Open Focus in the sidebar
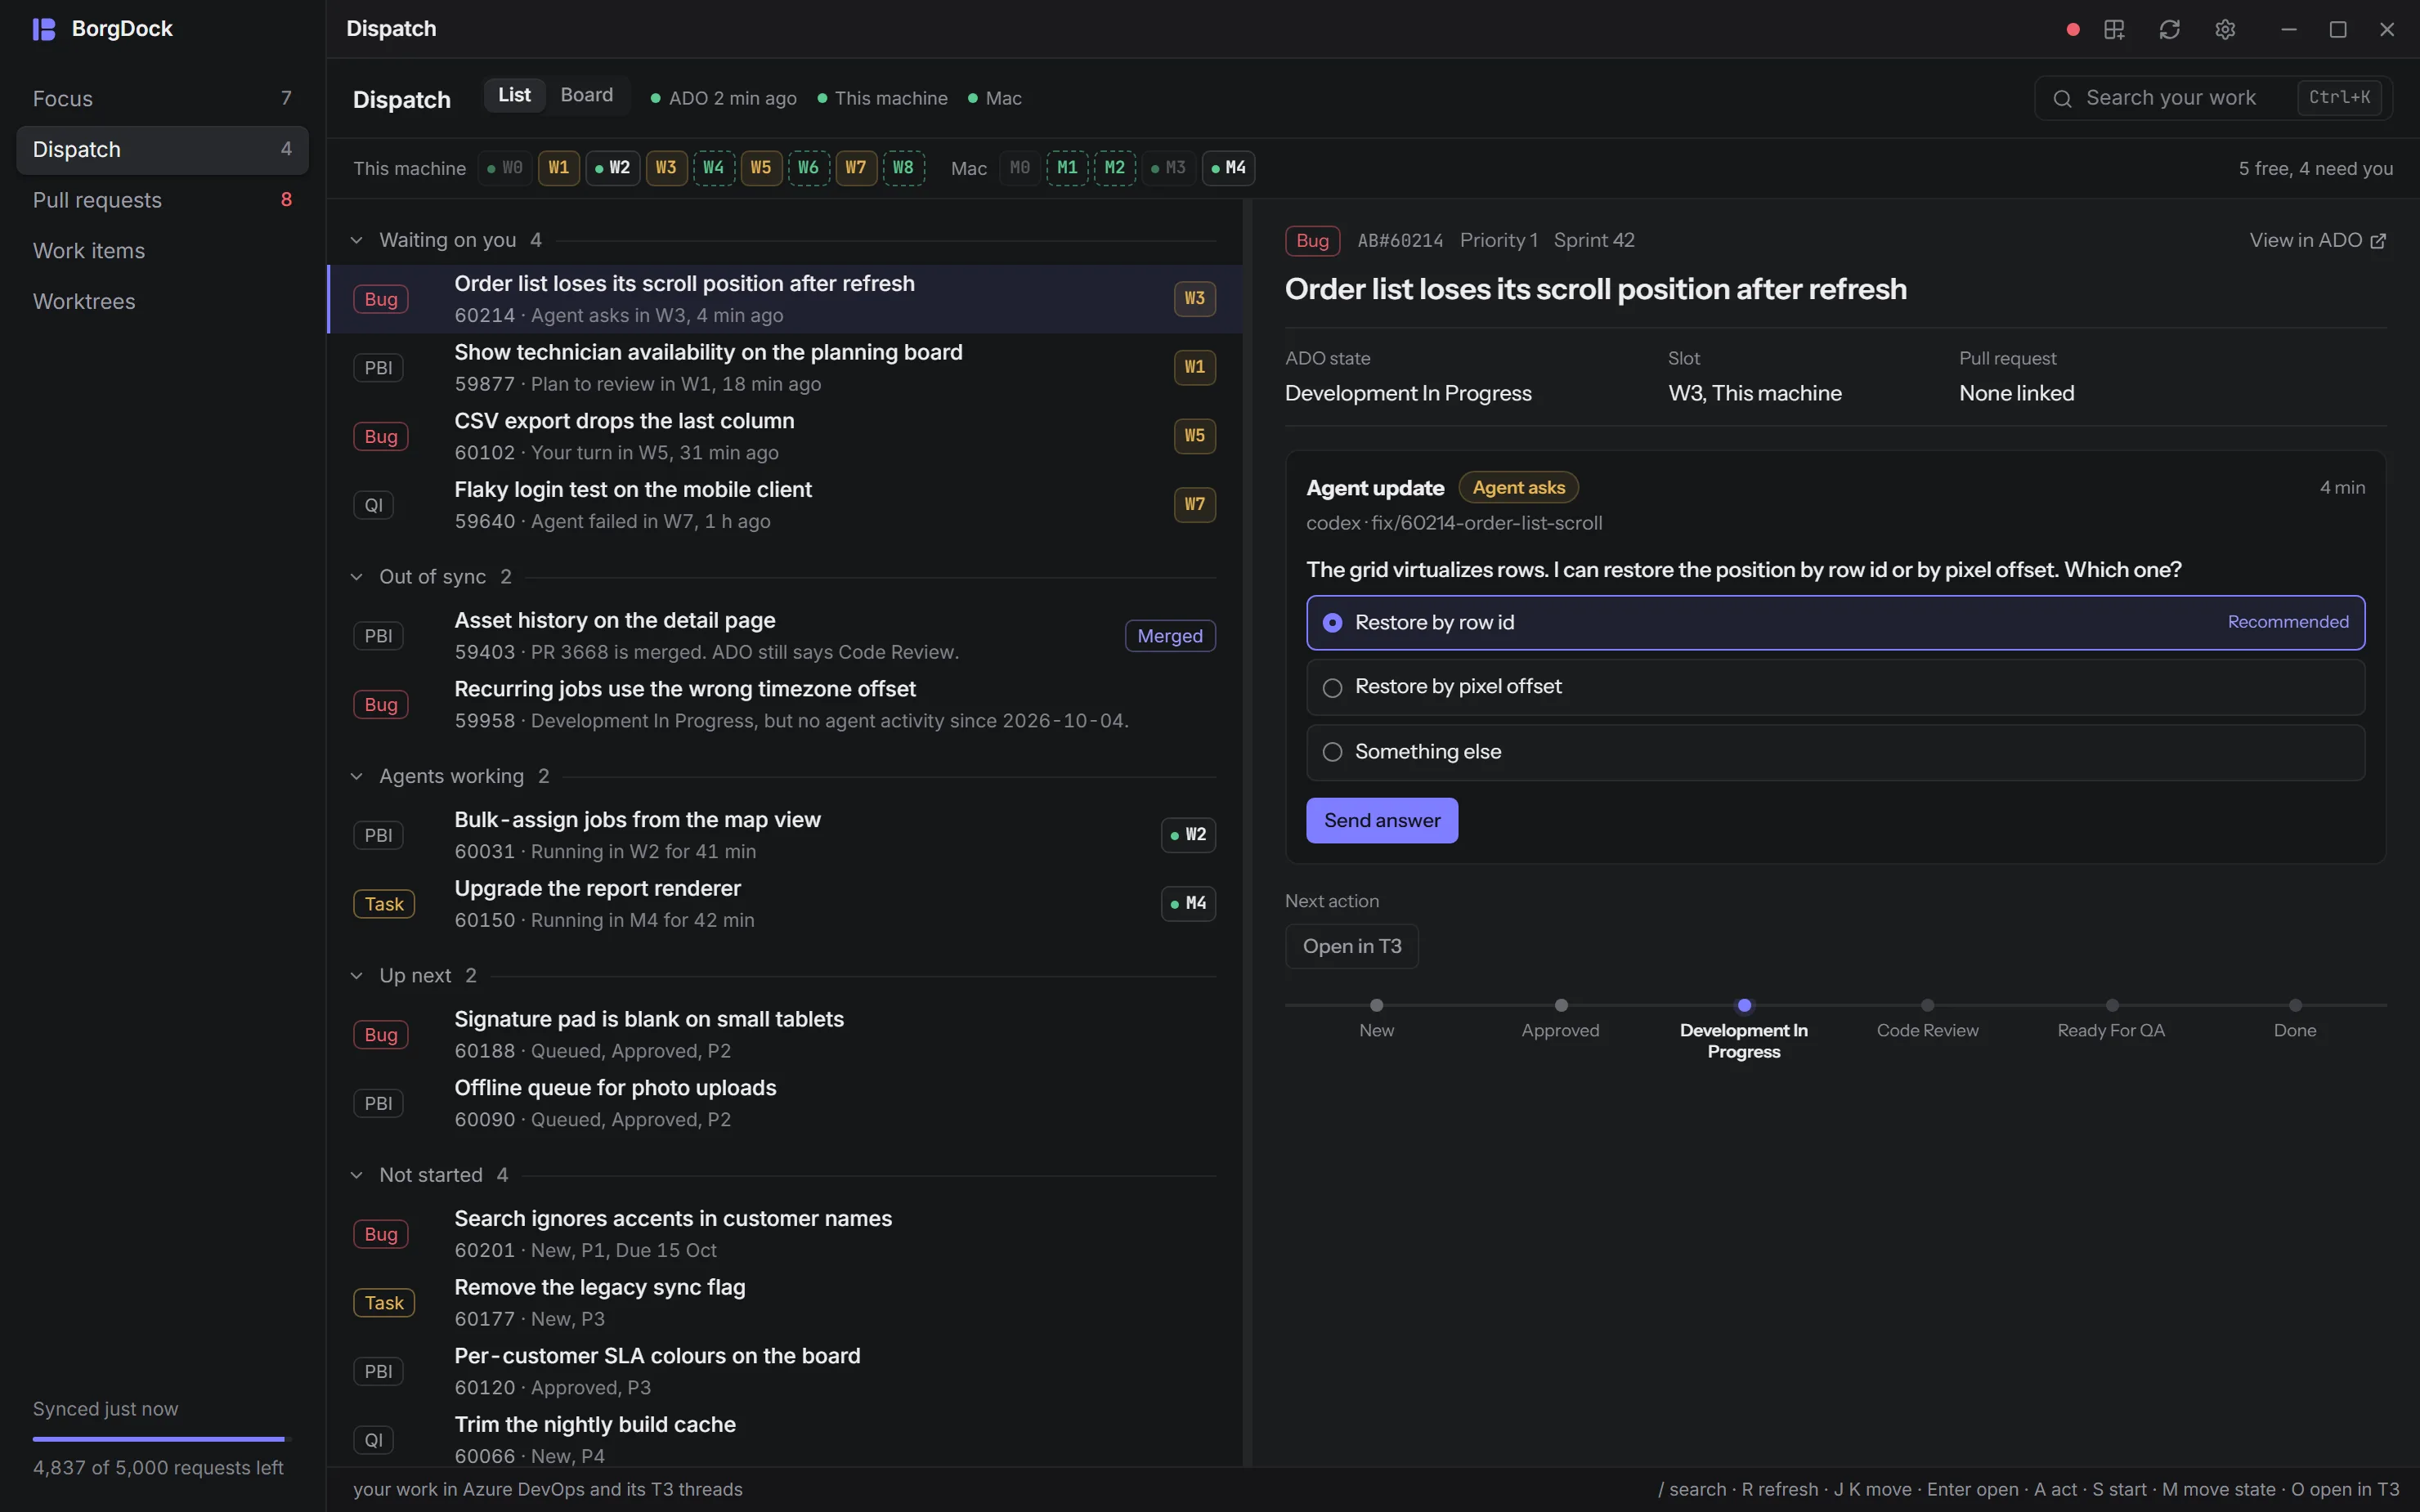 point(162,98)
